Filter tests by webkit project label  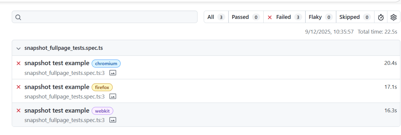click(x=103, y=111)
